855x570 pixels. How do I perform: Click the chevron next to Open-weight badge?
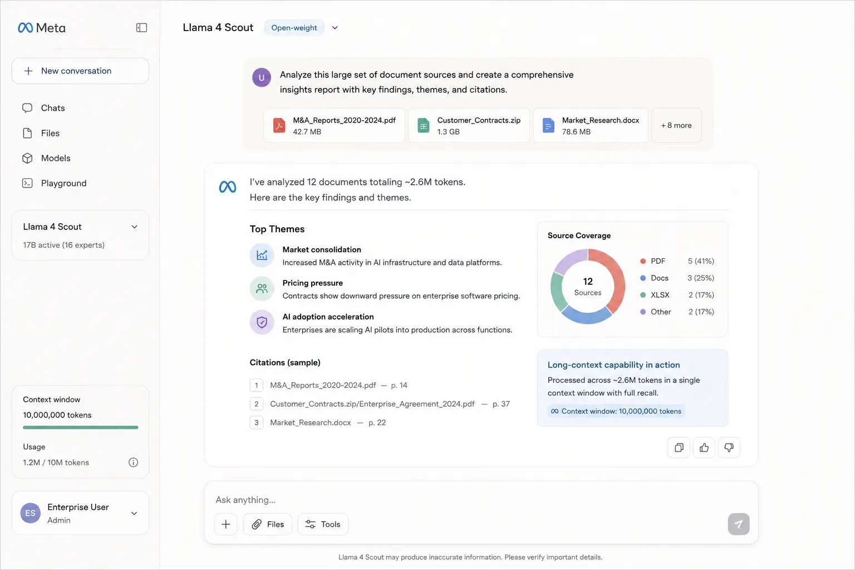pos(335,28)
